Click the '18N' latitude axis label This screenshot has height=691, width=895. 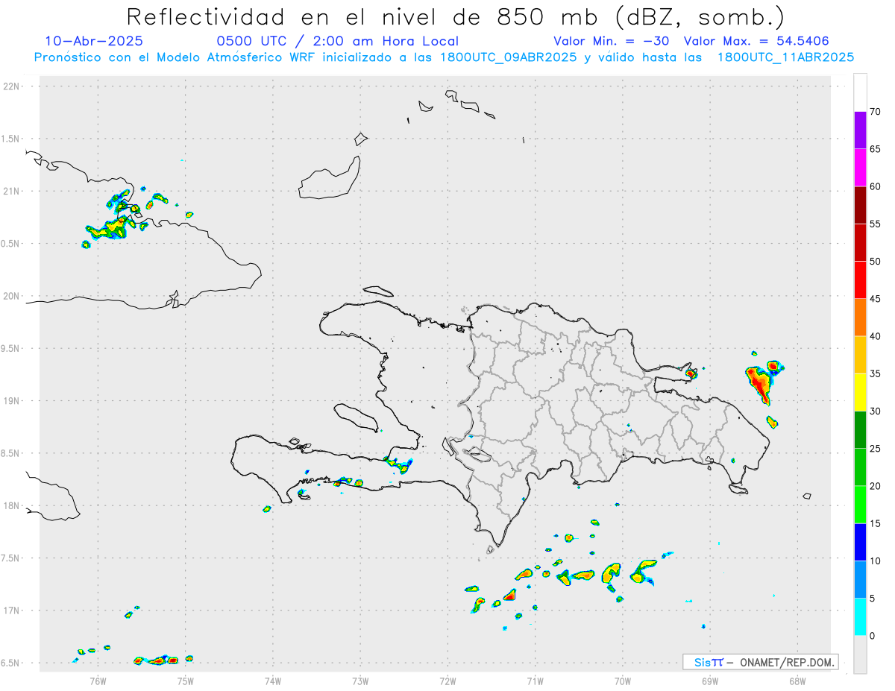(11, 506)
